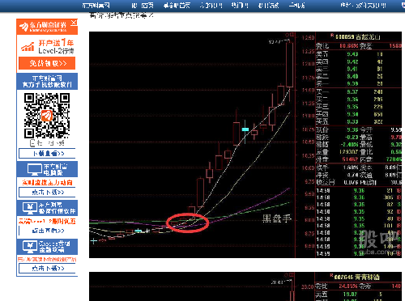Click the QR code image in sidebar
Viewport: 405px width, 301px height.
click(x=47, y=116)
